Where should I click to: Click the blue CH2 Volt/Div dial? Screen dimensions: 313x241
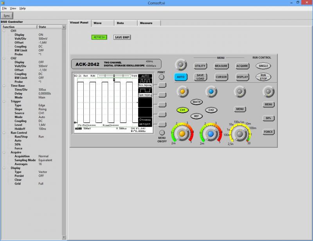[211, 134]
